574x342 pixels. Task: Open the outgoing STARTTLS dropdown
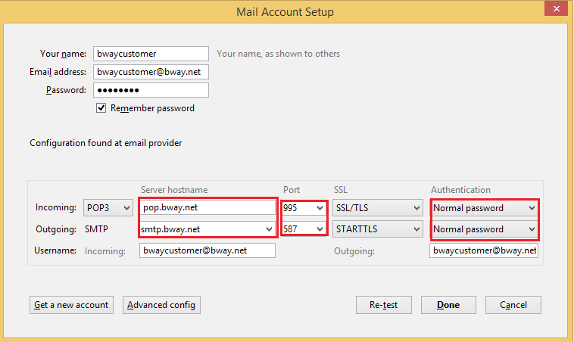click(378, 229)
